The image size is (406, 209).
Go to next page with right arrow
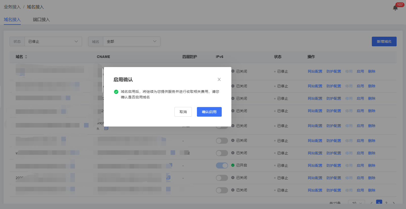pyautogui.click(x=394, y=203)
